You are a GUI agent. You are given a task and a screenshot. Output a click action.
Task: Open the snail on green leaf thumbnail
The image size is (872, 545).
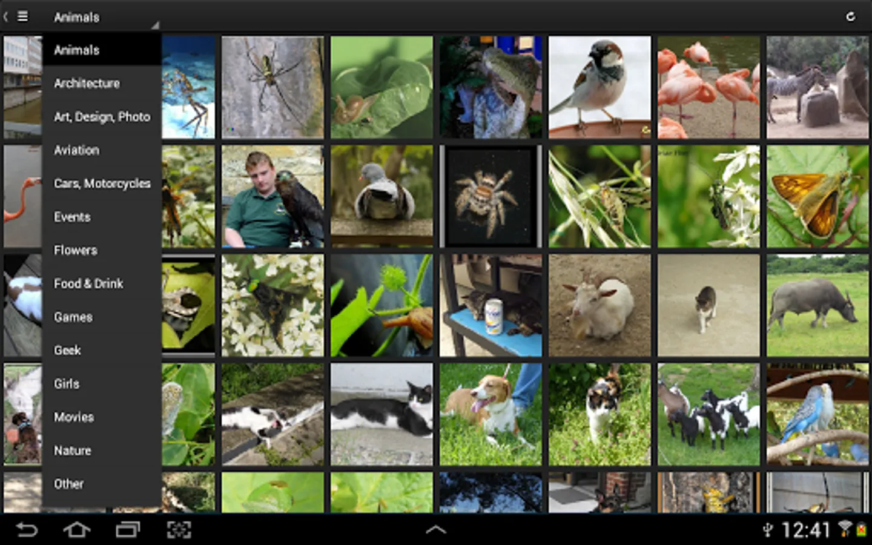tap(381, 87)
